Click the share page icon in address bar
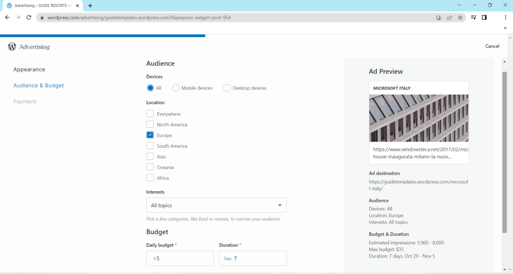 (449, 18)
